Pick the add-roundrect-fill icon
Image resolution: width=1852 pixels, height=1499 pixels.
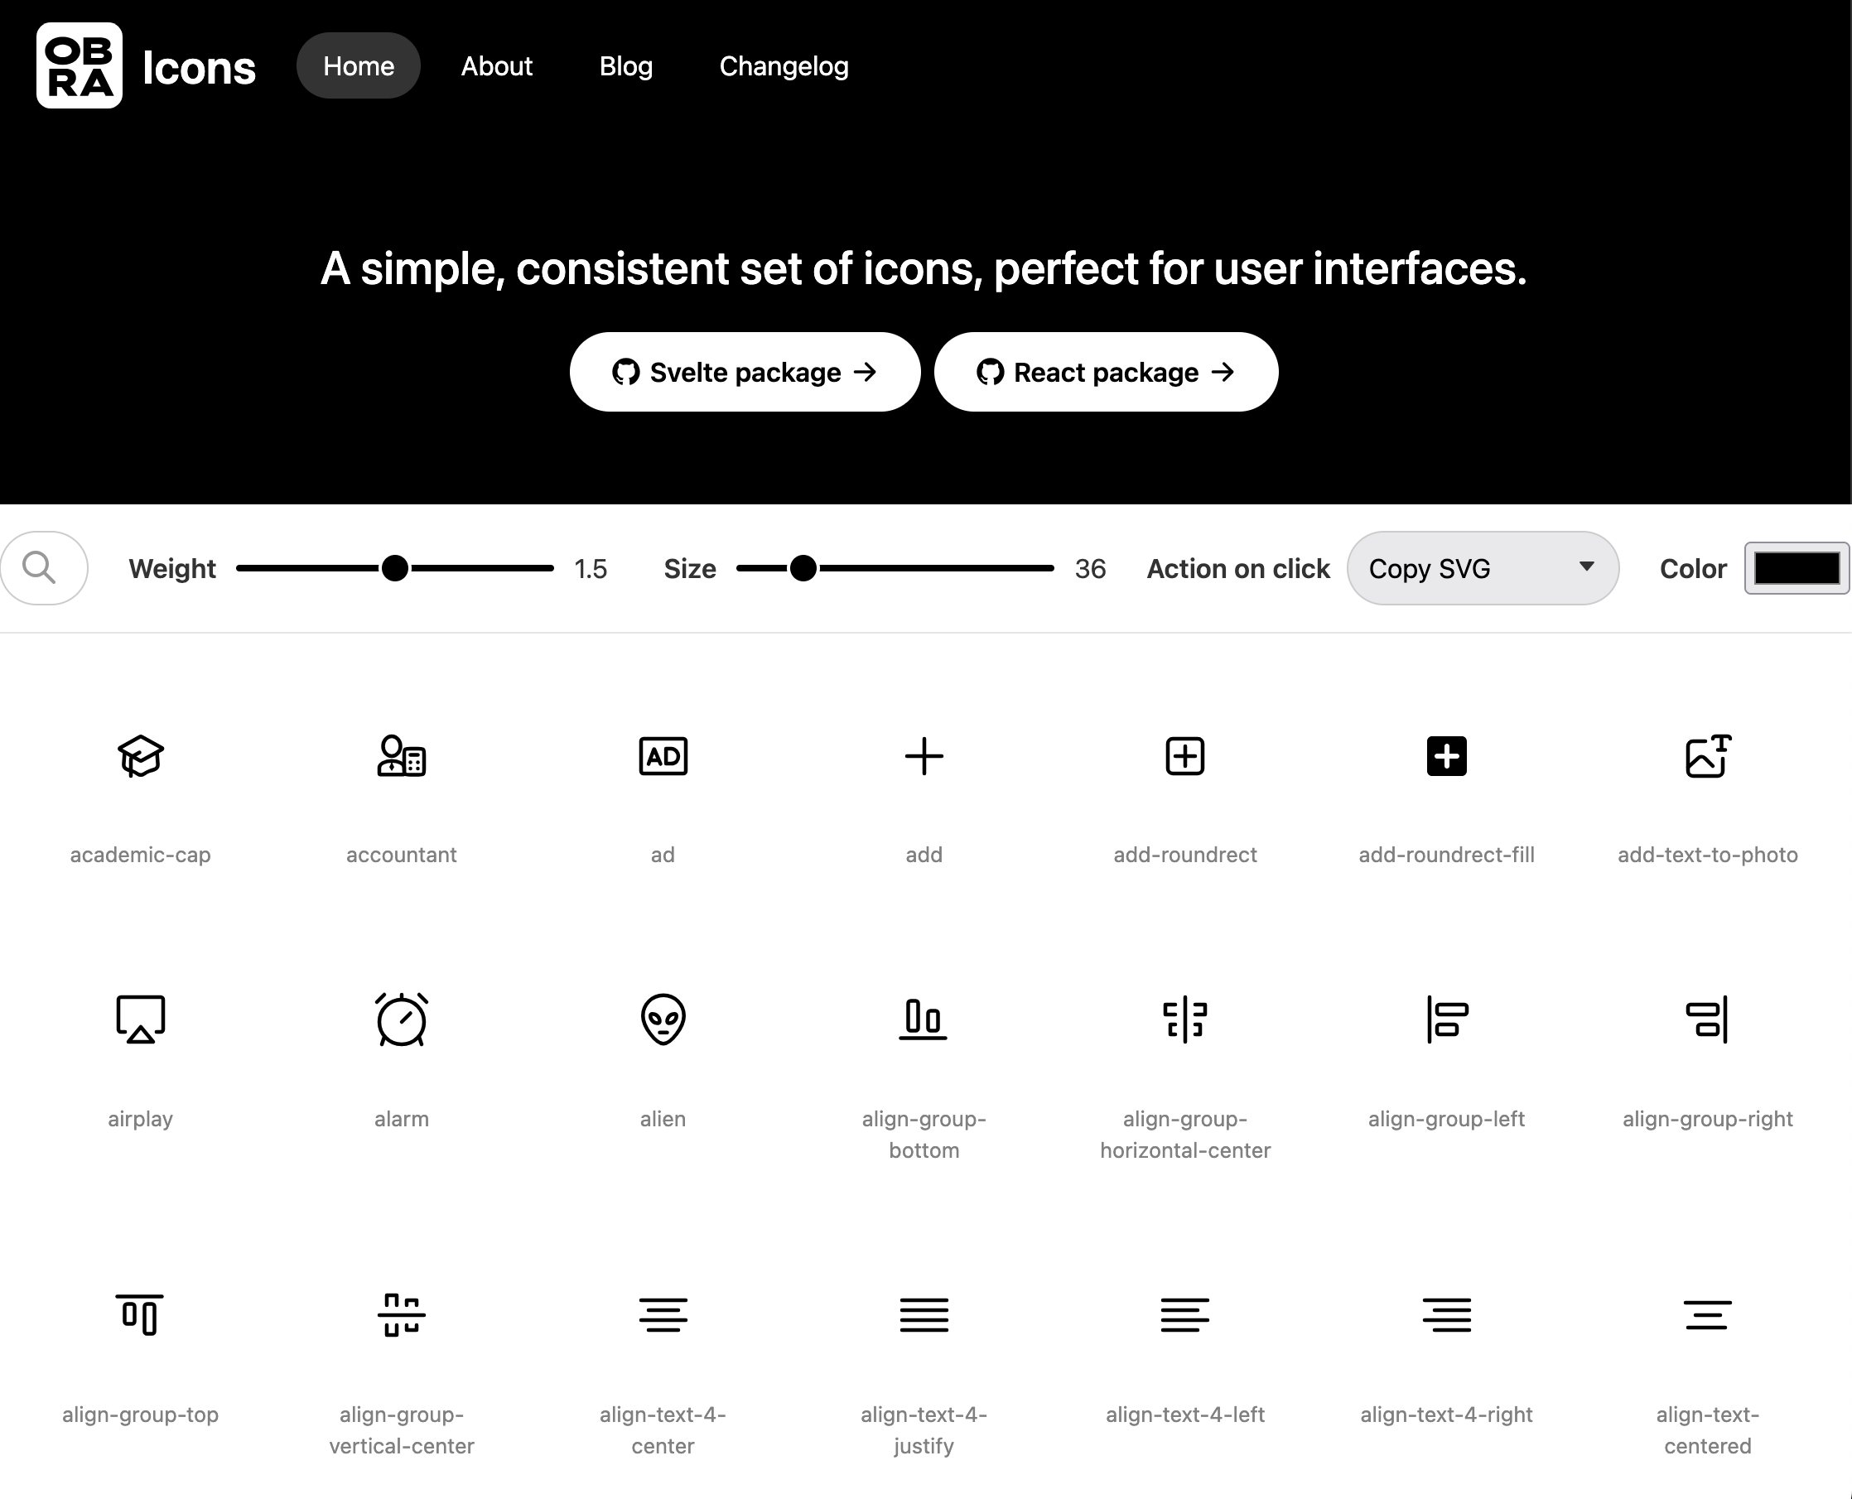pyautogui.click(x=1446, y=756)
